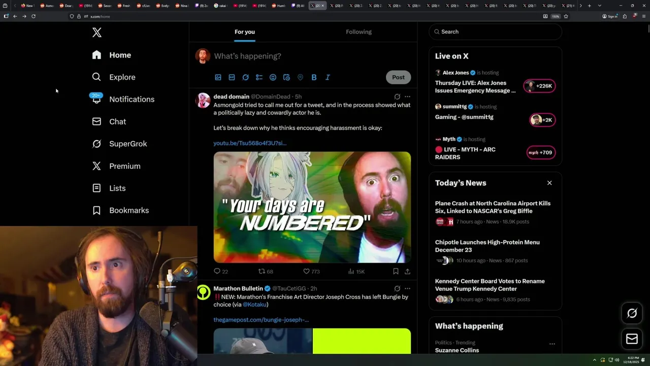Click the Grok enhance icon in composer
The image size is (650, 366).
(x=245, y=77)
